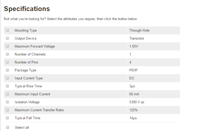Enable the Typical Rise Time checkbox

(7, 86)
